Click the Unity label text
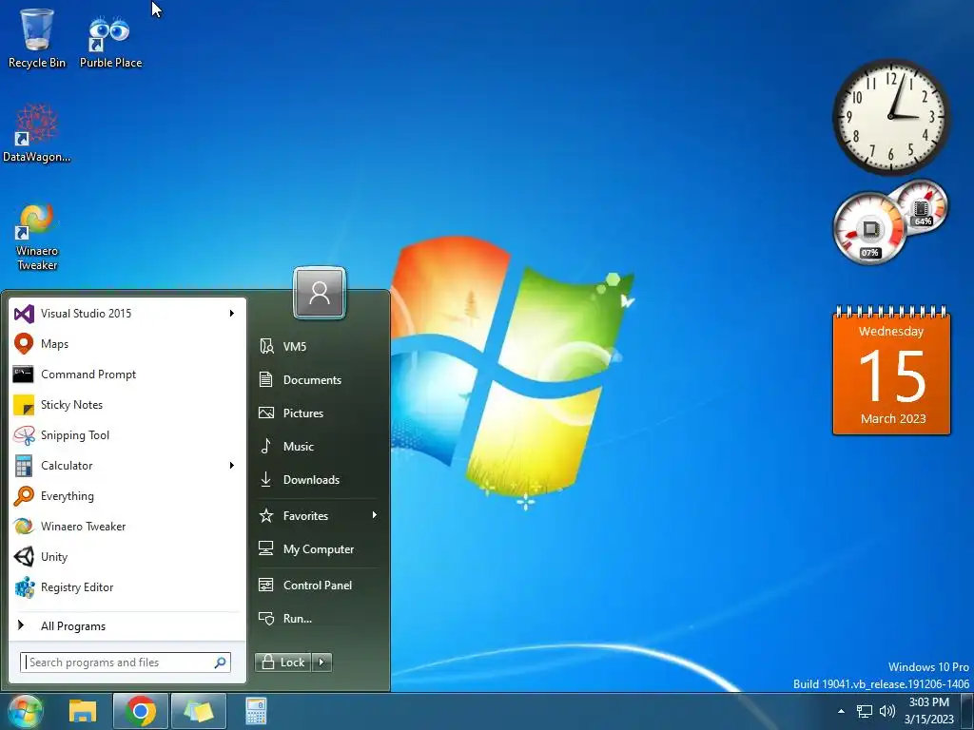974x730 pixels. (54, 557)
